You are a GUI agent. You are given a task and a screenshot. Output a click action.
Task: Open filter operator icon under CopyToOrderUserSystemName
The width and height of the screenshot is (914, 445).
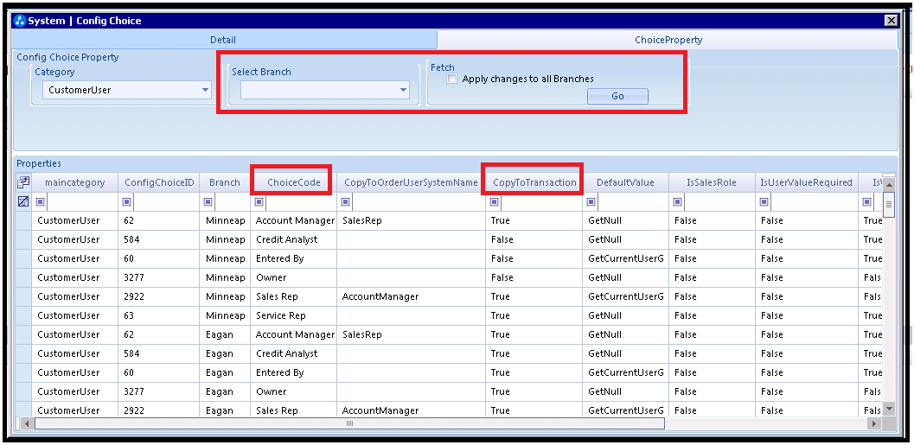click(x=346, y=202)
